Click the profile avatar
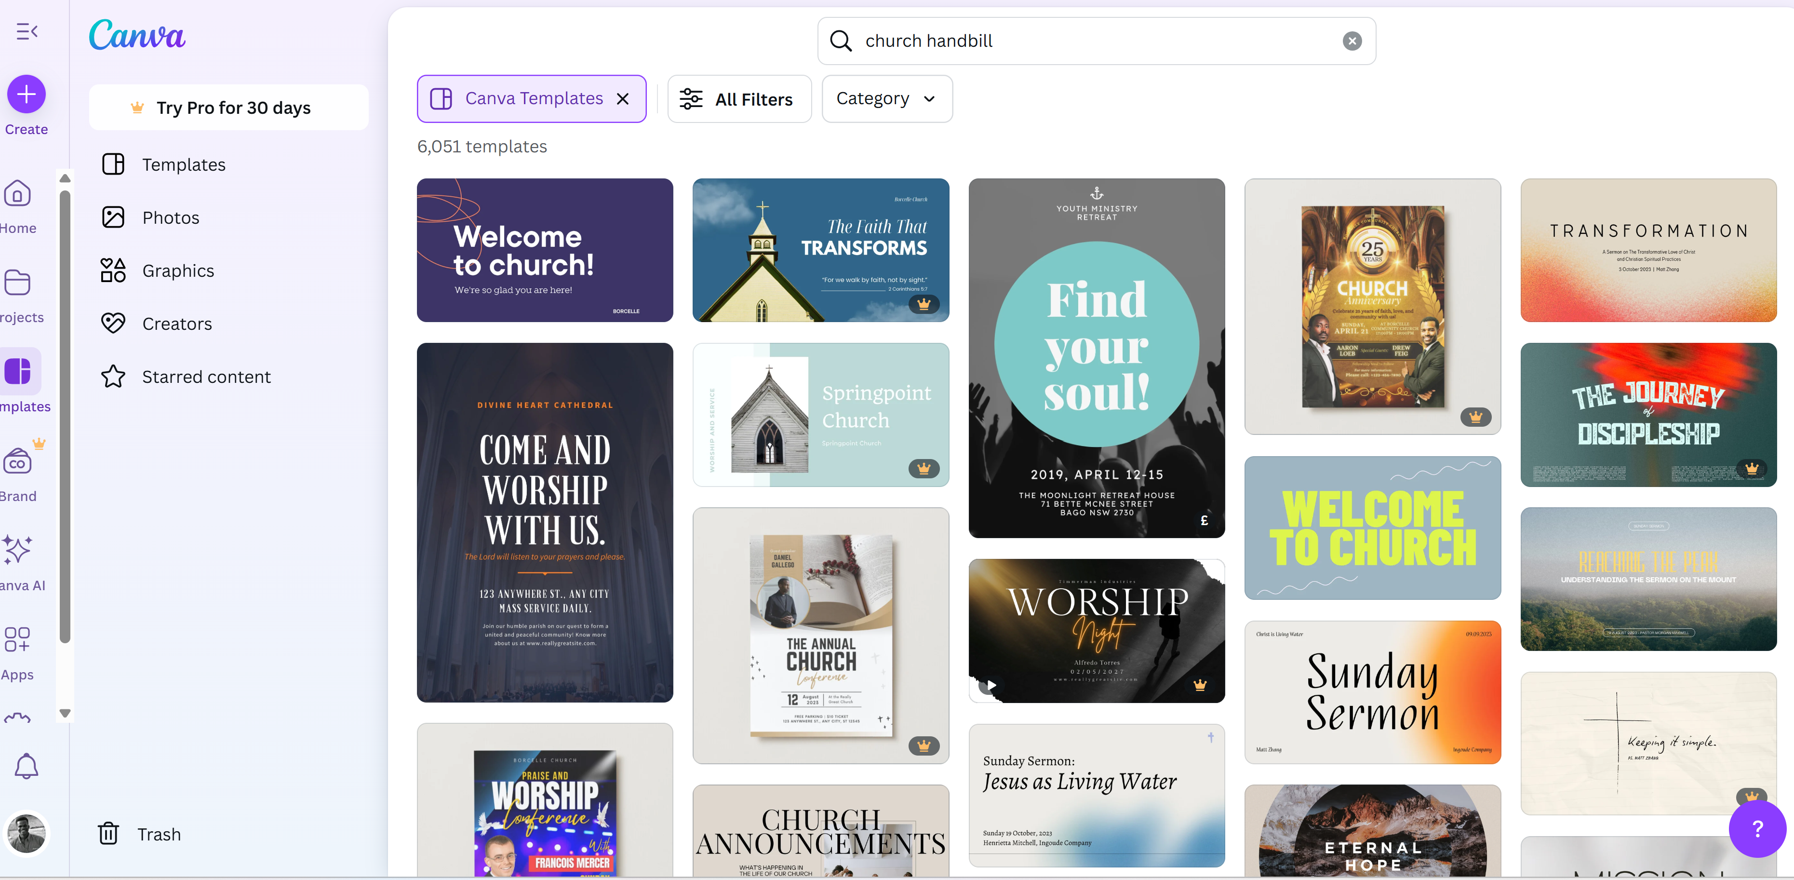This screenshot has width=1794, height=880. coord(26,833)
